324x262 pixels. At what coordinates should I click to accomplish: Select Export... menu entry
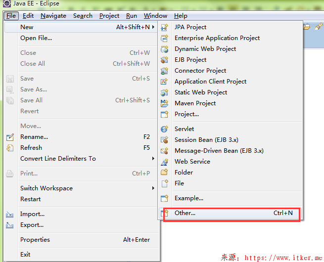(x=81, y=225)
